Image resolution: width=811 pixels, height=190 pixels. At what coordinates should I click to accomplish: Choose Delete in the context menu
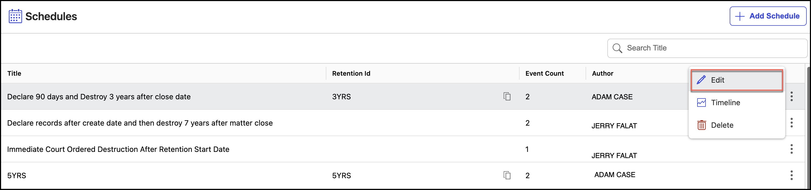(722, 125)
